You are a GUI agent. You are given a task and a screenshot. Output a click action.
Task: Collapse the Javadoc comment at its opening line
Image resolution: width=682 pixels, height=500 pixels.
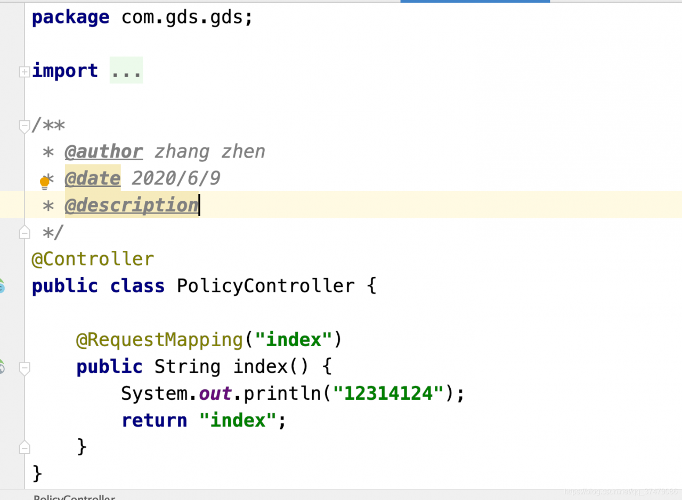24,127
